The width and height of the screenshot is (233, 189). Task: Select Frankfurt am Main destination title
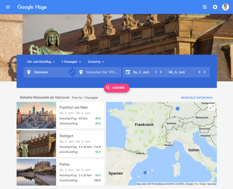(74, 108)
